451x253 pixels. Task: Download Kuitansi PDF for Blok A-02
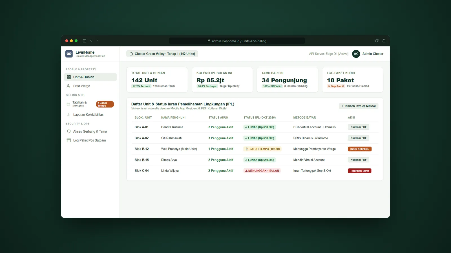pyautogui.click(x=359, y=138)
